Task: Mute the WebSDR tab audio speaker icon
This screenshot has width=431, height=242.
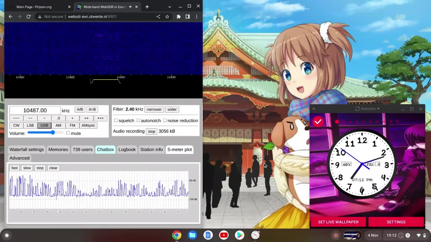Action: (x=130, y=7)
